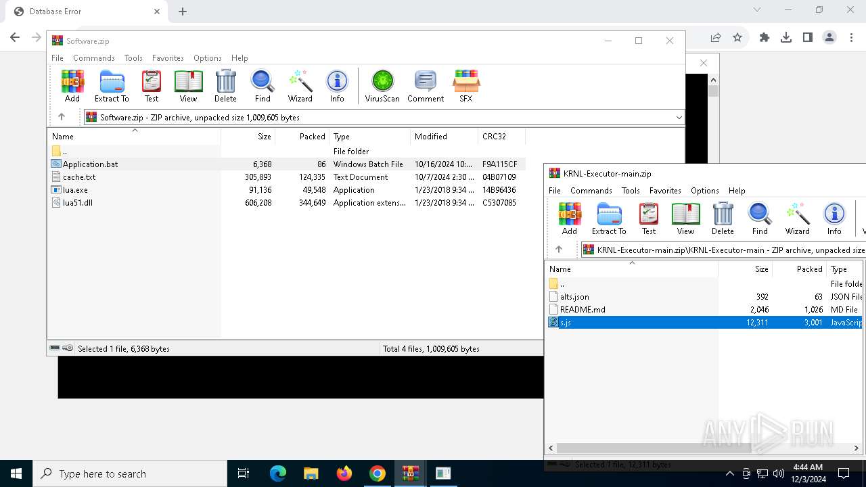Image resolution: width=866 pixels, height=487 pixels.
Task: Open Windows Start menu
Action: pyautogui.click(x=16, y=473)
